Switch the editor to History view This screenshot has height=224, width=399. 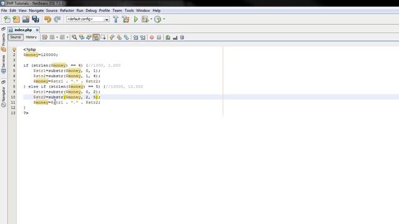click(x=31, y=37)
